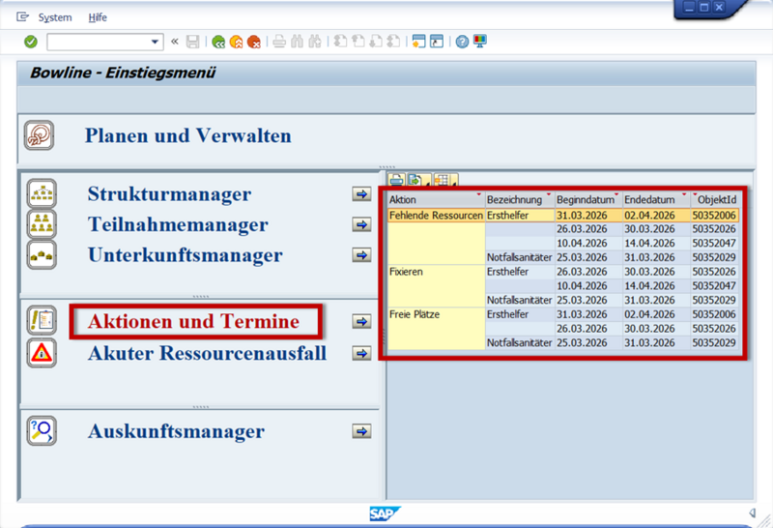Image resolution: width=773 pixels, height=528 pixels.
Task: Open the System menu
Action: tap(55, 17)
